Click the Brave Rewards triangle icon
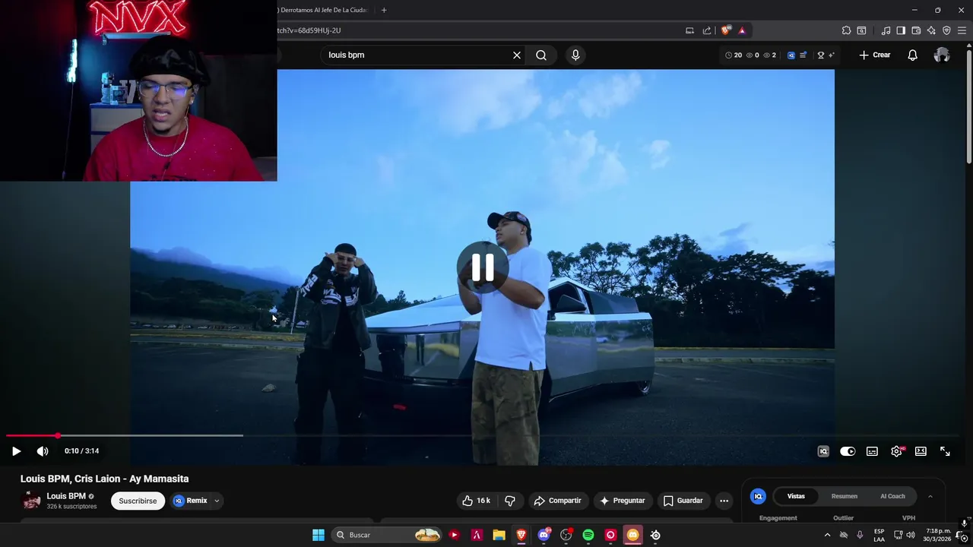The height and width of the screenshot is (547, 973). tap(742, 30)
